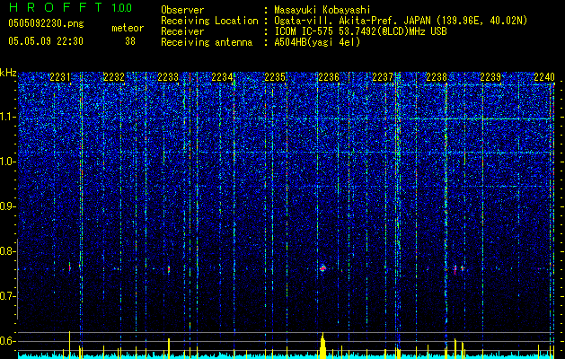Click the HROFFT title text
Viewport: 565px width, 359px height.
(56, 7)
